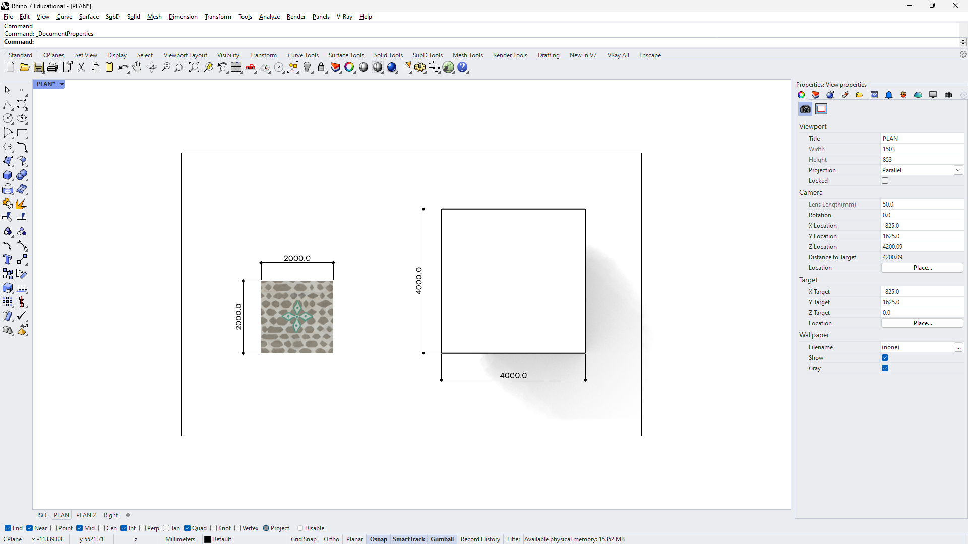Click the Gumball option in status bar
The height and width of the screenshot is (544, 968).
pos(442,539)
